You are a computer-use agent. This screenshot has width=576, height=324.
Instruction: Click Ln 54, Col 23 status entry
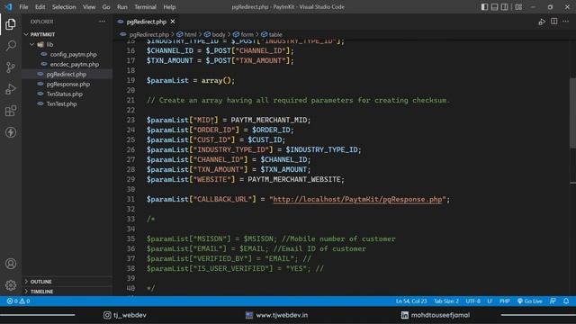pos(411,301)
